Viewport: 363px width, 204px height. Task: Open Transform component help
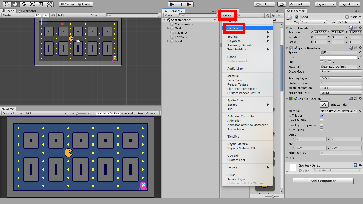[351, 28]
